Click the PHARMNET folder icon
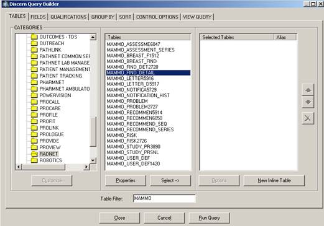The height and width of the screenshot is (226, 324). pos(34,82)
